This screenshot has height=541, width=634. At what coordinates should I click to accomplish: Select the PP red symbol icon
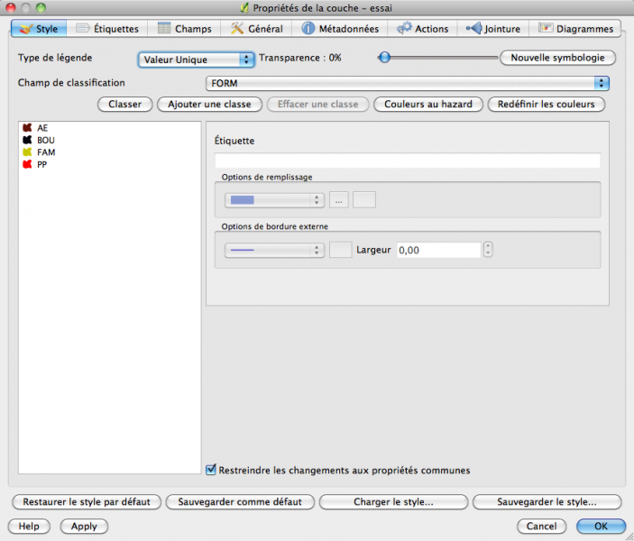click(27, 165)
